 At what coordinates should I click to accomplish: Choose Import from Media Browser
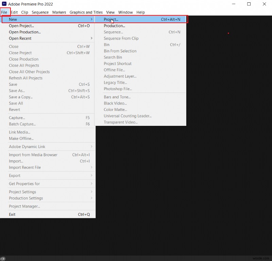tap(48, 155)
